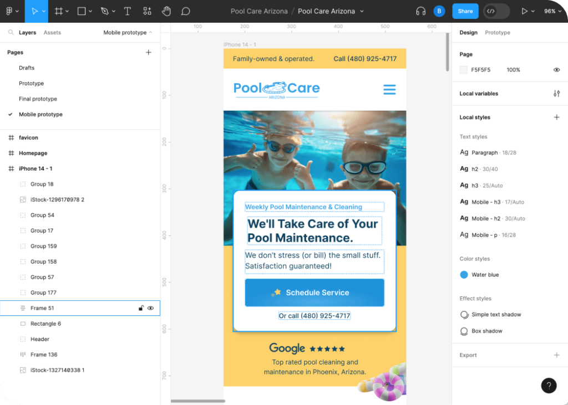Select the Hand tool
This screenshot has width=568, height=405.
(166, 11)
